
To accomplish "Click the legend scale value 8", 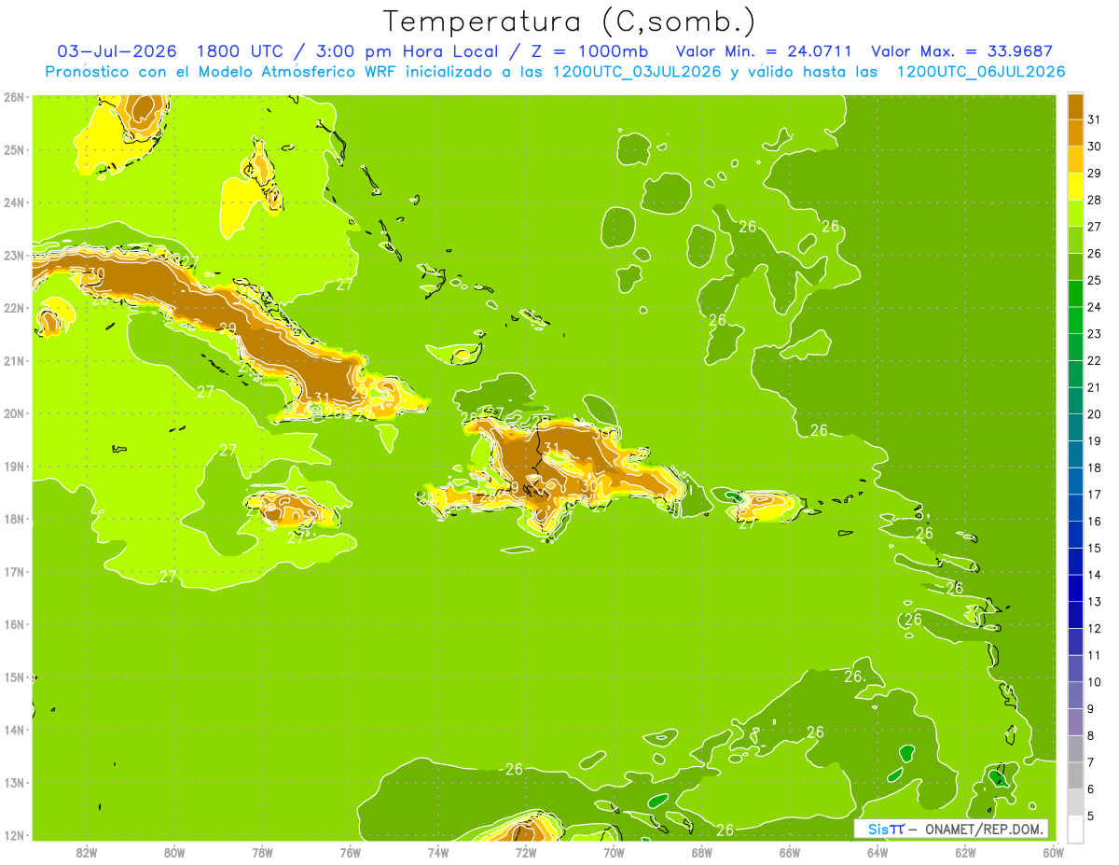I will [1091, 736].
